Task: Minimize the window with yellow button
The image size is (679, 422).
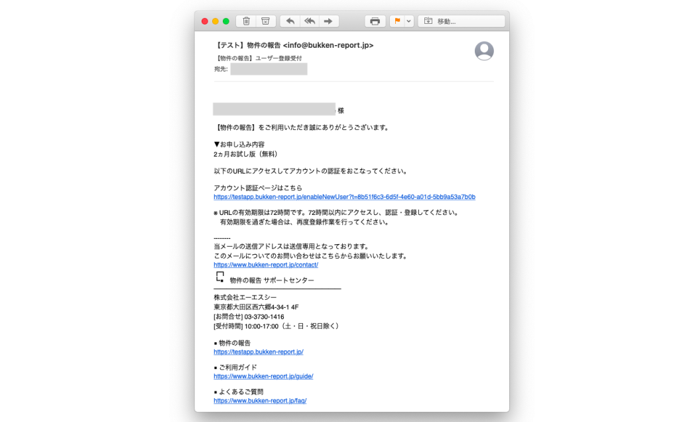Action: coord(216,21)
